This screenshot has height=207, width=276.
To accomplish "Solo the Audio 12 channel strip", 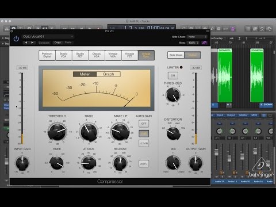I will point(223,177).
